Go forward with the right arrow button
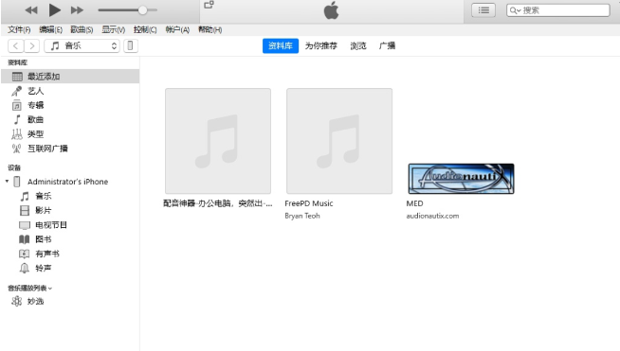The image size is (620, 351). 32,45
